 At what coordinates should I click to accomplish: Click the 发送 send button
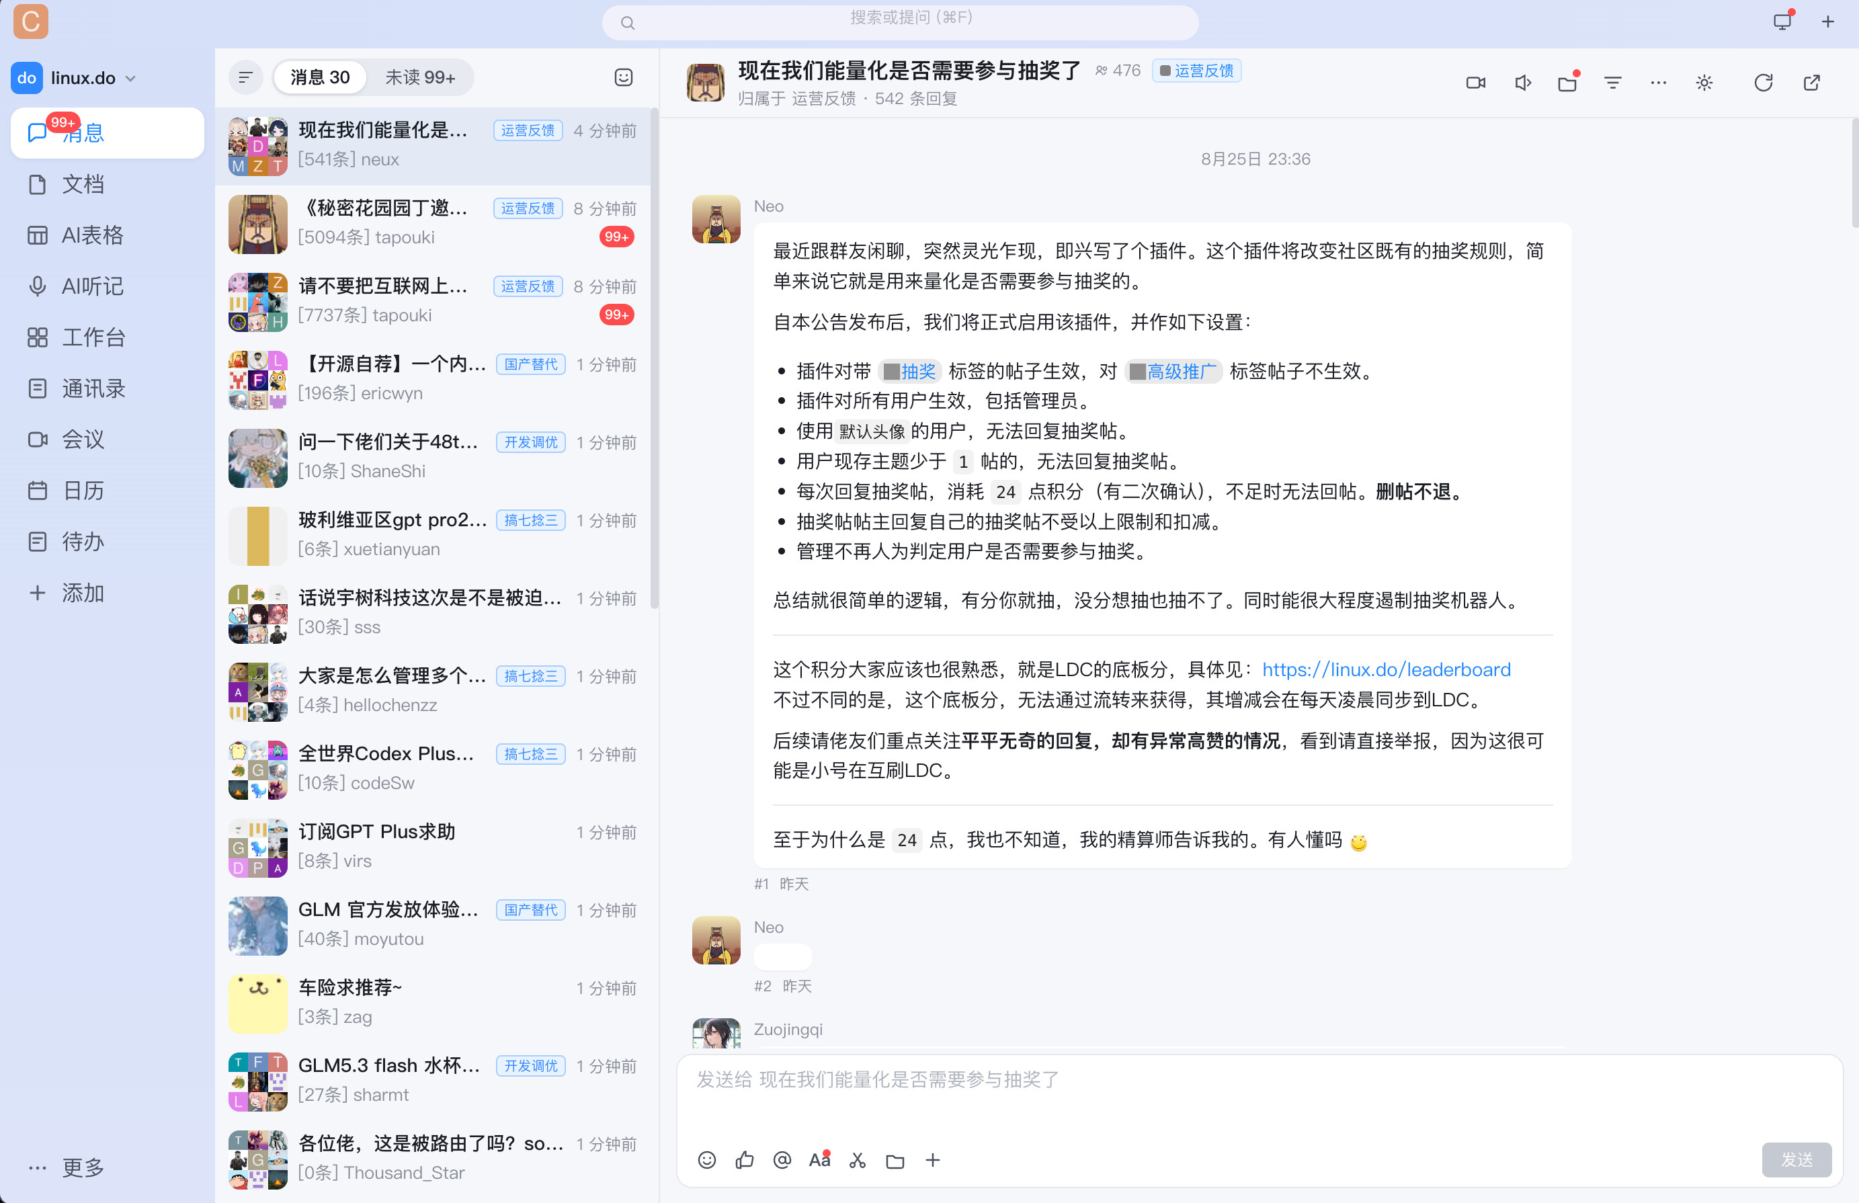point(1796,1160)
